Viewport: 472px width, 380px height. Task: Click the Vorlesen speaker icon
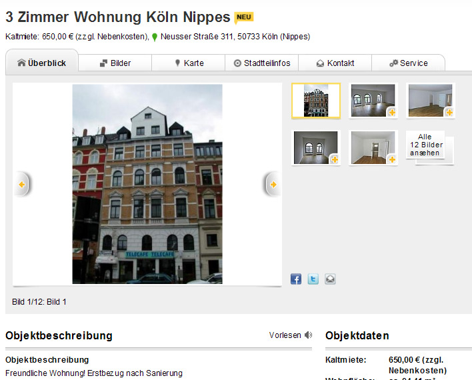tap(308, 335)
